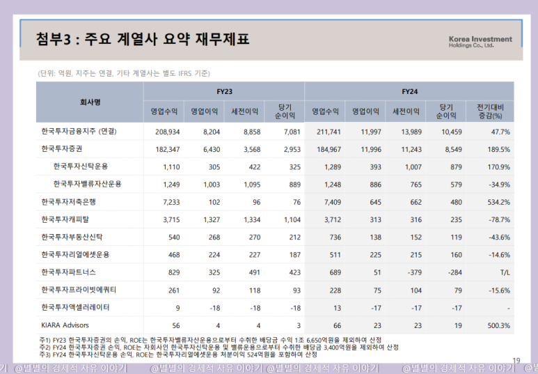Select row label 한국투자파트너스
This screenshot has width=538, height=374.
coord(69,272)
